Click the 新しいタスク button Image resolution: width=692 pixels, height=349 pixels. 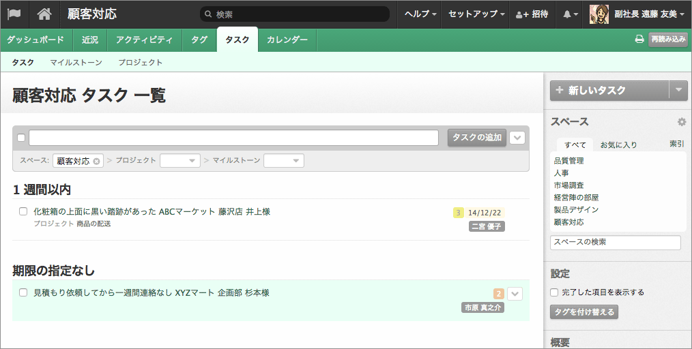tap(609, 91)
